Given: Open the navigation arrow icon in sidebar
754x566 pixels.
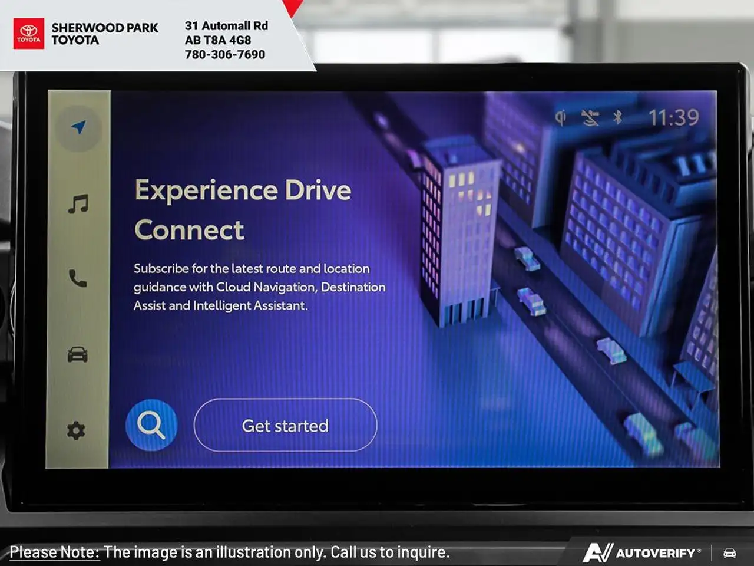Looking at the screenshot, I should coord(78,127).
